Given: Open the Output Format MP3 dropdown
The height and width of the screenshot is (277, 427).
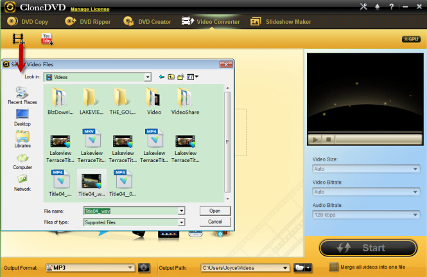Looking at the screenshot, I should (x=90, y=268).
